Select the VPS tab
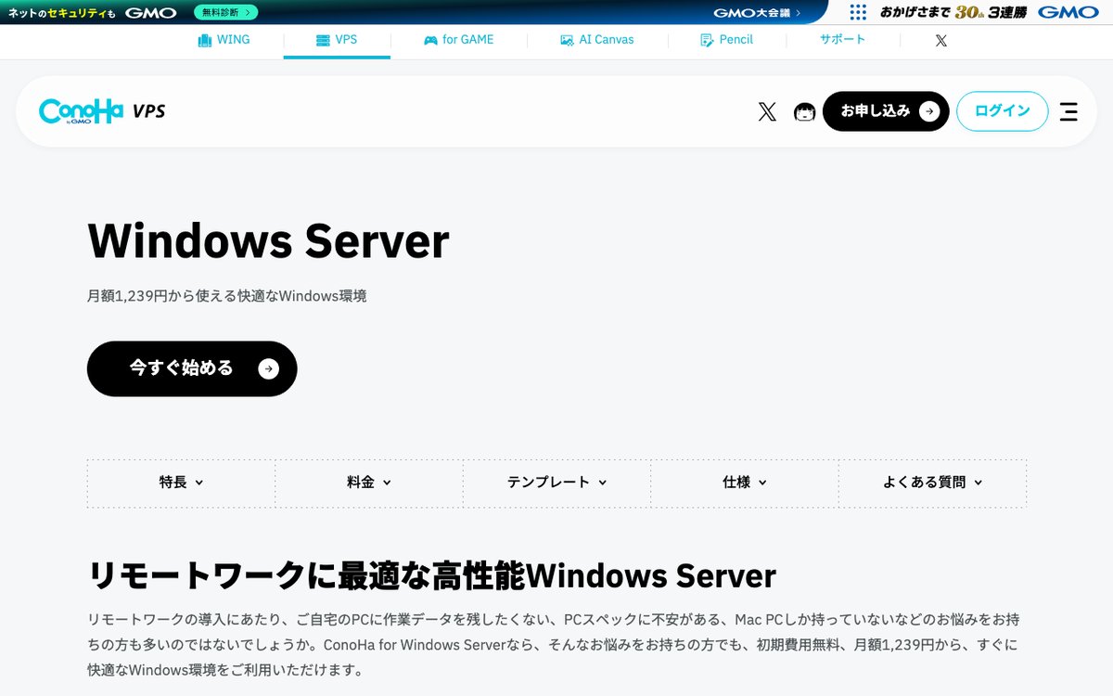The width and height of the screenshot is (1113, 696). (x=337, y=41)
